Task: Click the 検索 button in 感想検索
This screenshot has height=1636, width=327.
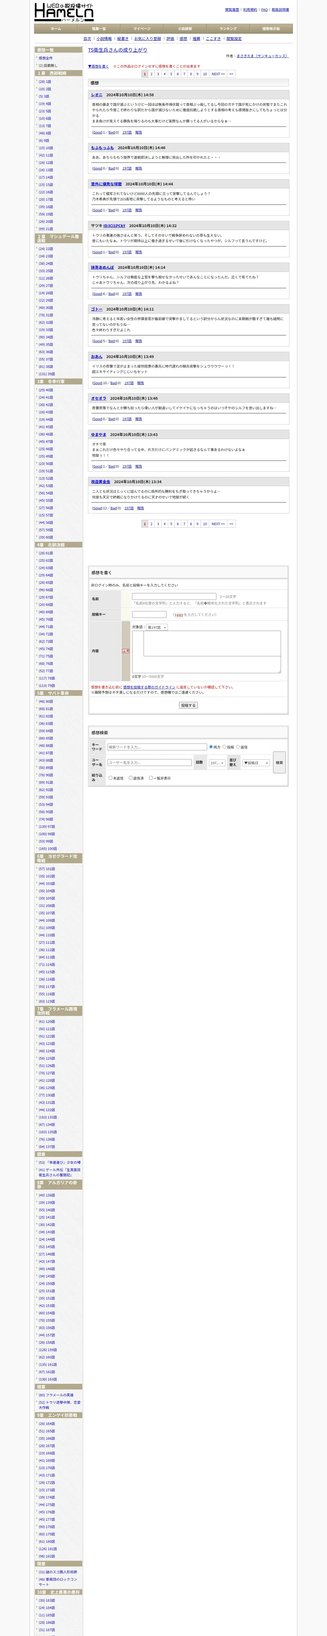Action: pyautogui.click(x=279, y=762)
